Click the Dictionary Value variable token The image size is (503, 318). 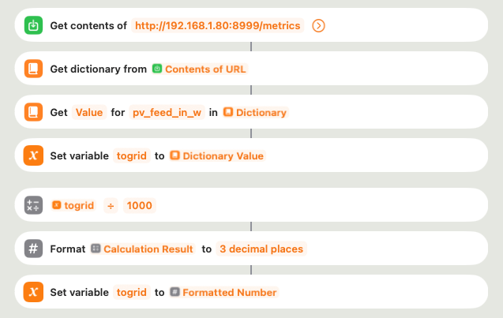(217, 155)
